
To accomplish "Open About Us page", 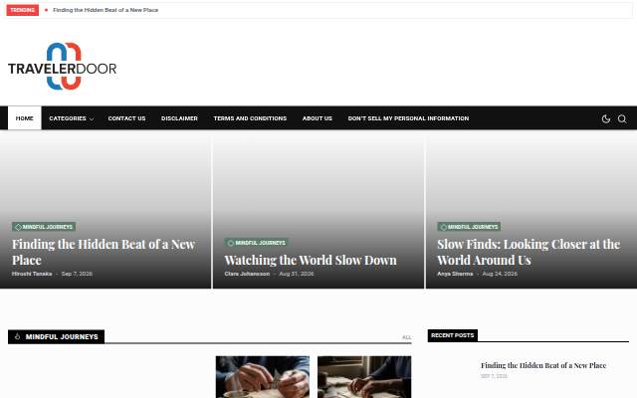I will click(x=318, y=118).
